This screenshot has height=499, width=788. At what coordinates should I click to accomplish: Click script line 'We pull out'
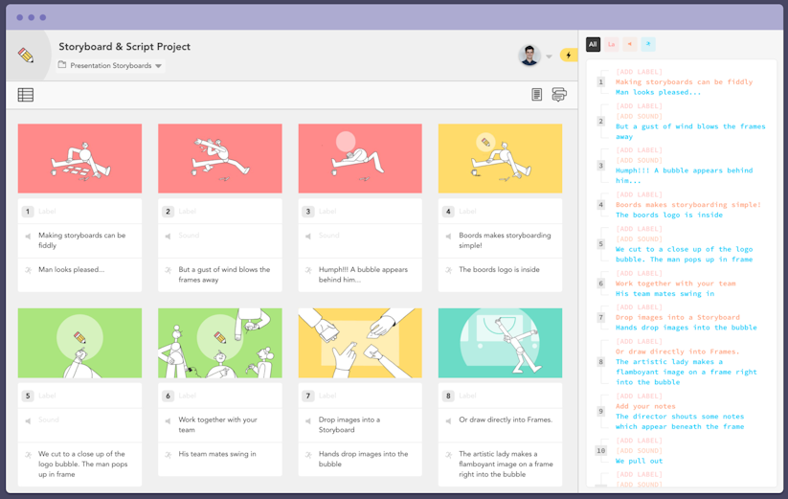click(x=640, y=461)
